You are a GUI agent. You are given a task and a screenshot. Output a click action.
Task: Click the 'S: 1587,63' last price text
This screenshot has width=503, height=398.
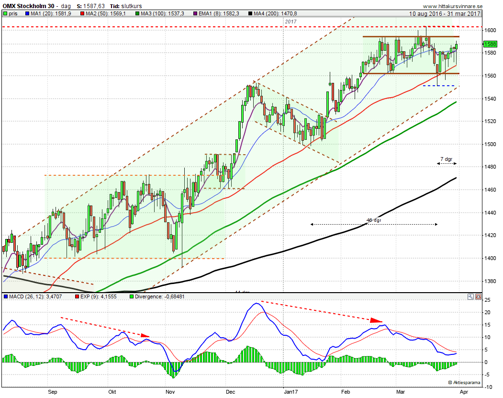tap(91, 6)
